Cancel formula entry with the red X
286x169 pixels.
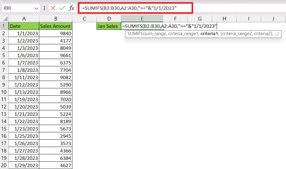click(x=53, y=8)
